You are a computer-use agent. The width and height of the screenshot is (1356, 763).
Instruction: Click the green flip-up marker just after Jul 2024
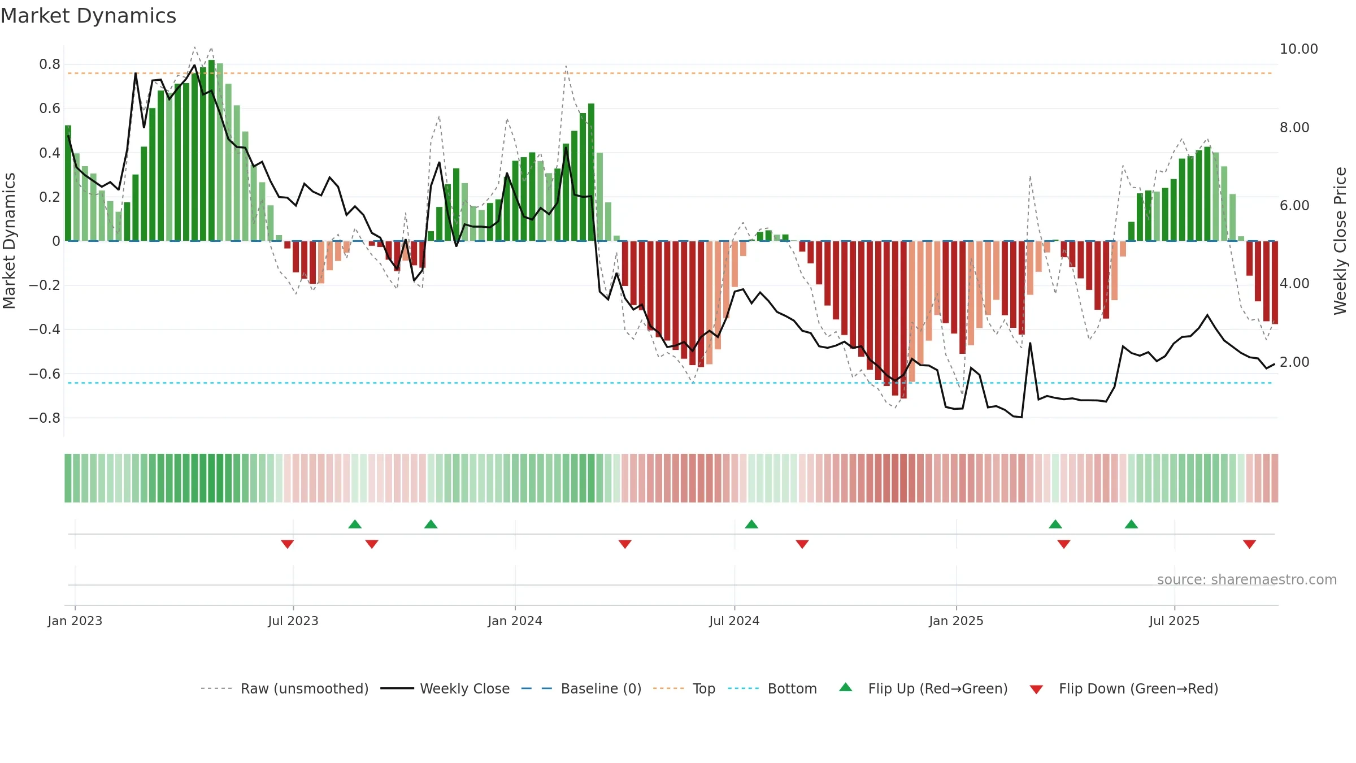click(x=751, y=524)
